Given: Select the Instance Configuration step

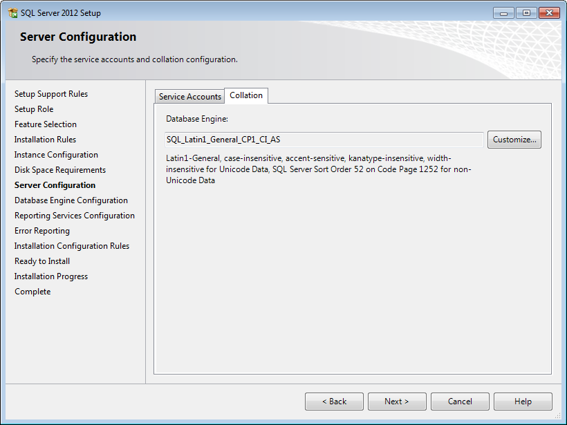Looking at the screenshot, I should (56, 155).
